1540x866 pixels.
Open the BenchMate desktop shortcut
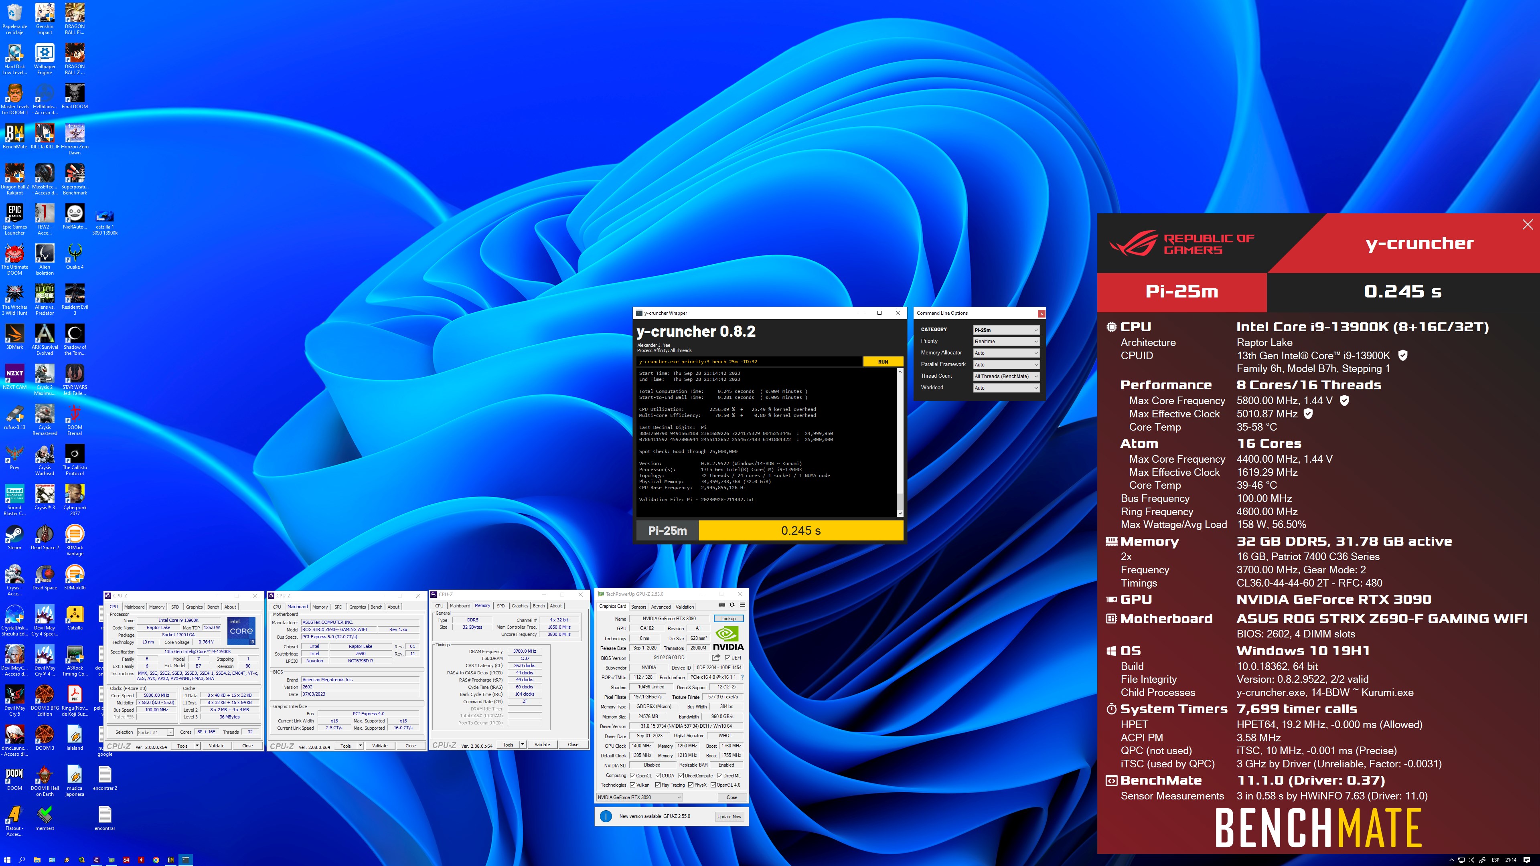click(x=15, y=136)
